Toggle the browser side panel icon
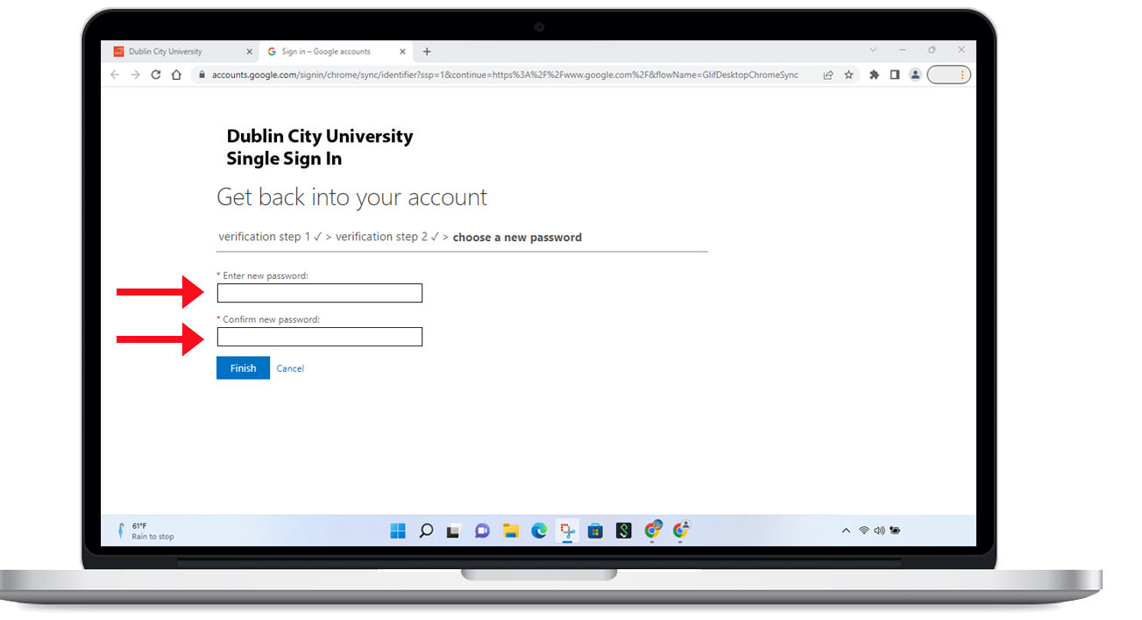Image resolution: width=1142 pixels, height=620 pixels. click(895, 75)
